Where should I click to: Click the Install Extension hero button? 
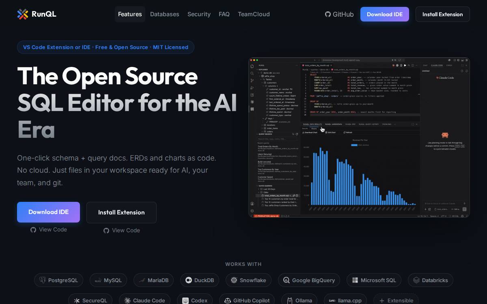coord(121,212)
